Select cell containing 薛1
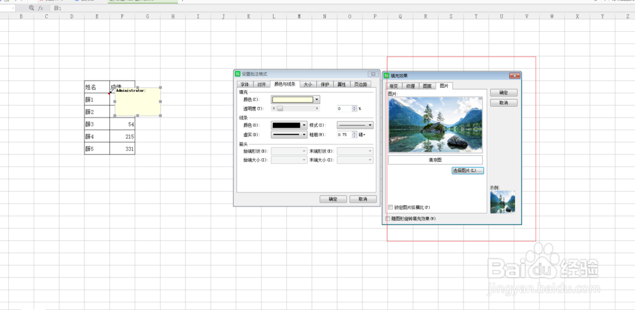The image size is (635, 310). (97, 99)
